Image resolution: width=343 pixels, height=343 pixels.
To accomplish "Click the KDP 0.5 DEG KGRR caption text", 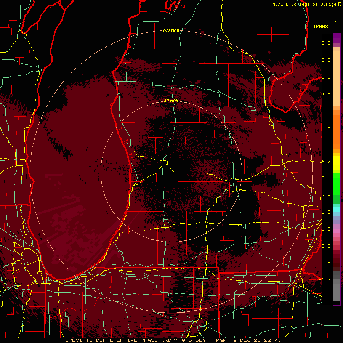I will [x=173, y=340].
